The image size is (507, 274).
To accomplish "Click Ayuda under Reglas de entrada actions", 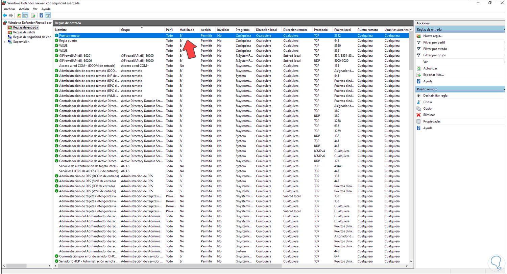I will (x=428, y=81).
